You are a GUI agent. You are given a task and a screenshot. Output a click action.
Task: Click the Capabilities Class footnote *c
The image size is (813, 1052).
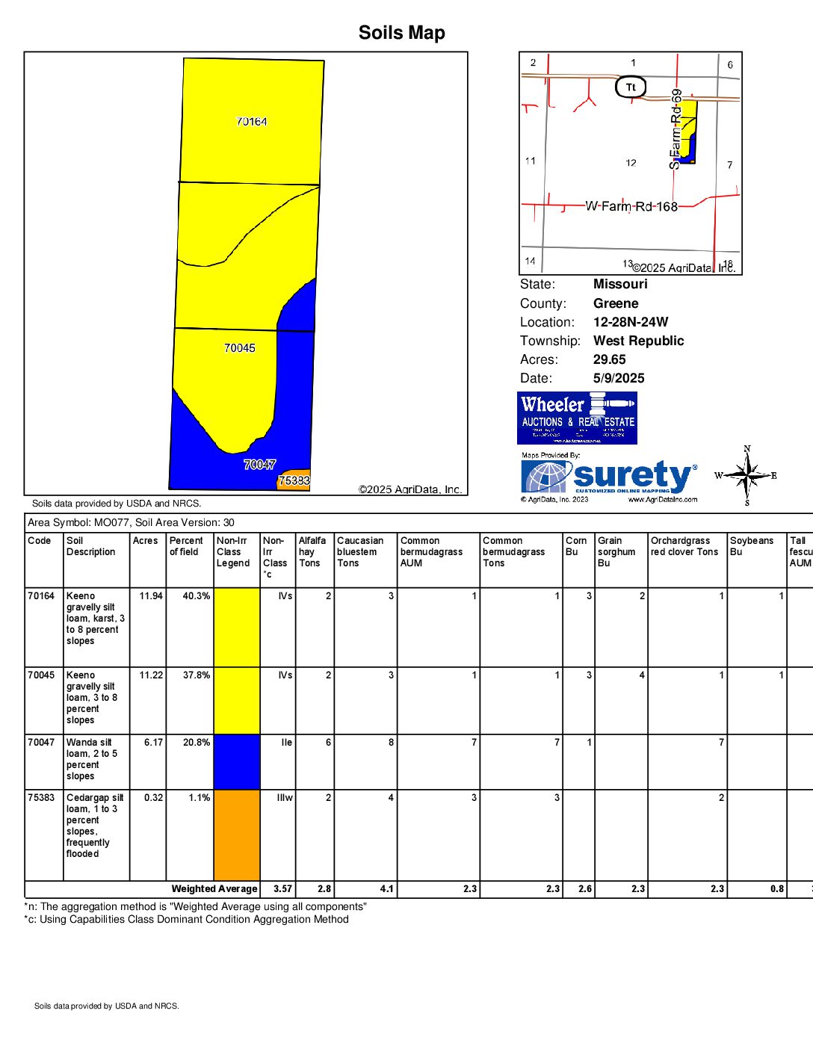pyautogui.click(x=186, y=919)
